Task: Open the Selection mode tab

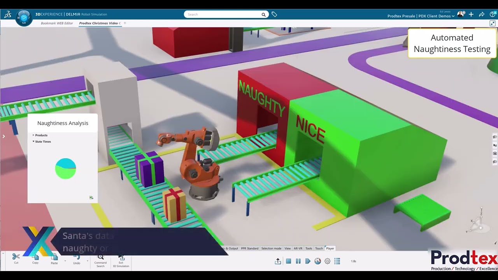Action: (271, 248)
